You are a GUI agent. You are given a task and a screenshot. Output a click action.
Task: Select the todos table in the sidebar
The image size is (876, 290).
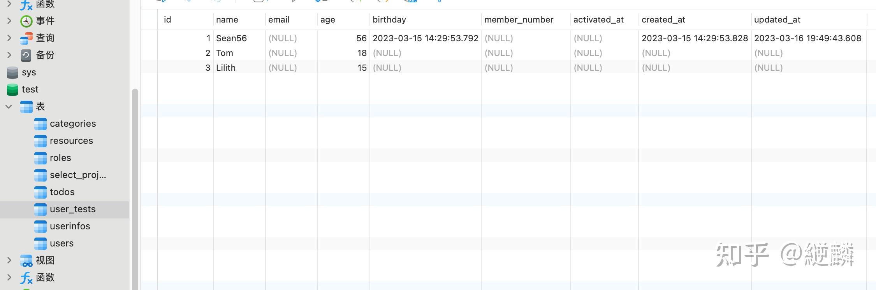tap(62, 192)
